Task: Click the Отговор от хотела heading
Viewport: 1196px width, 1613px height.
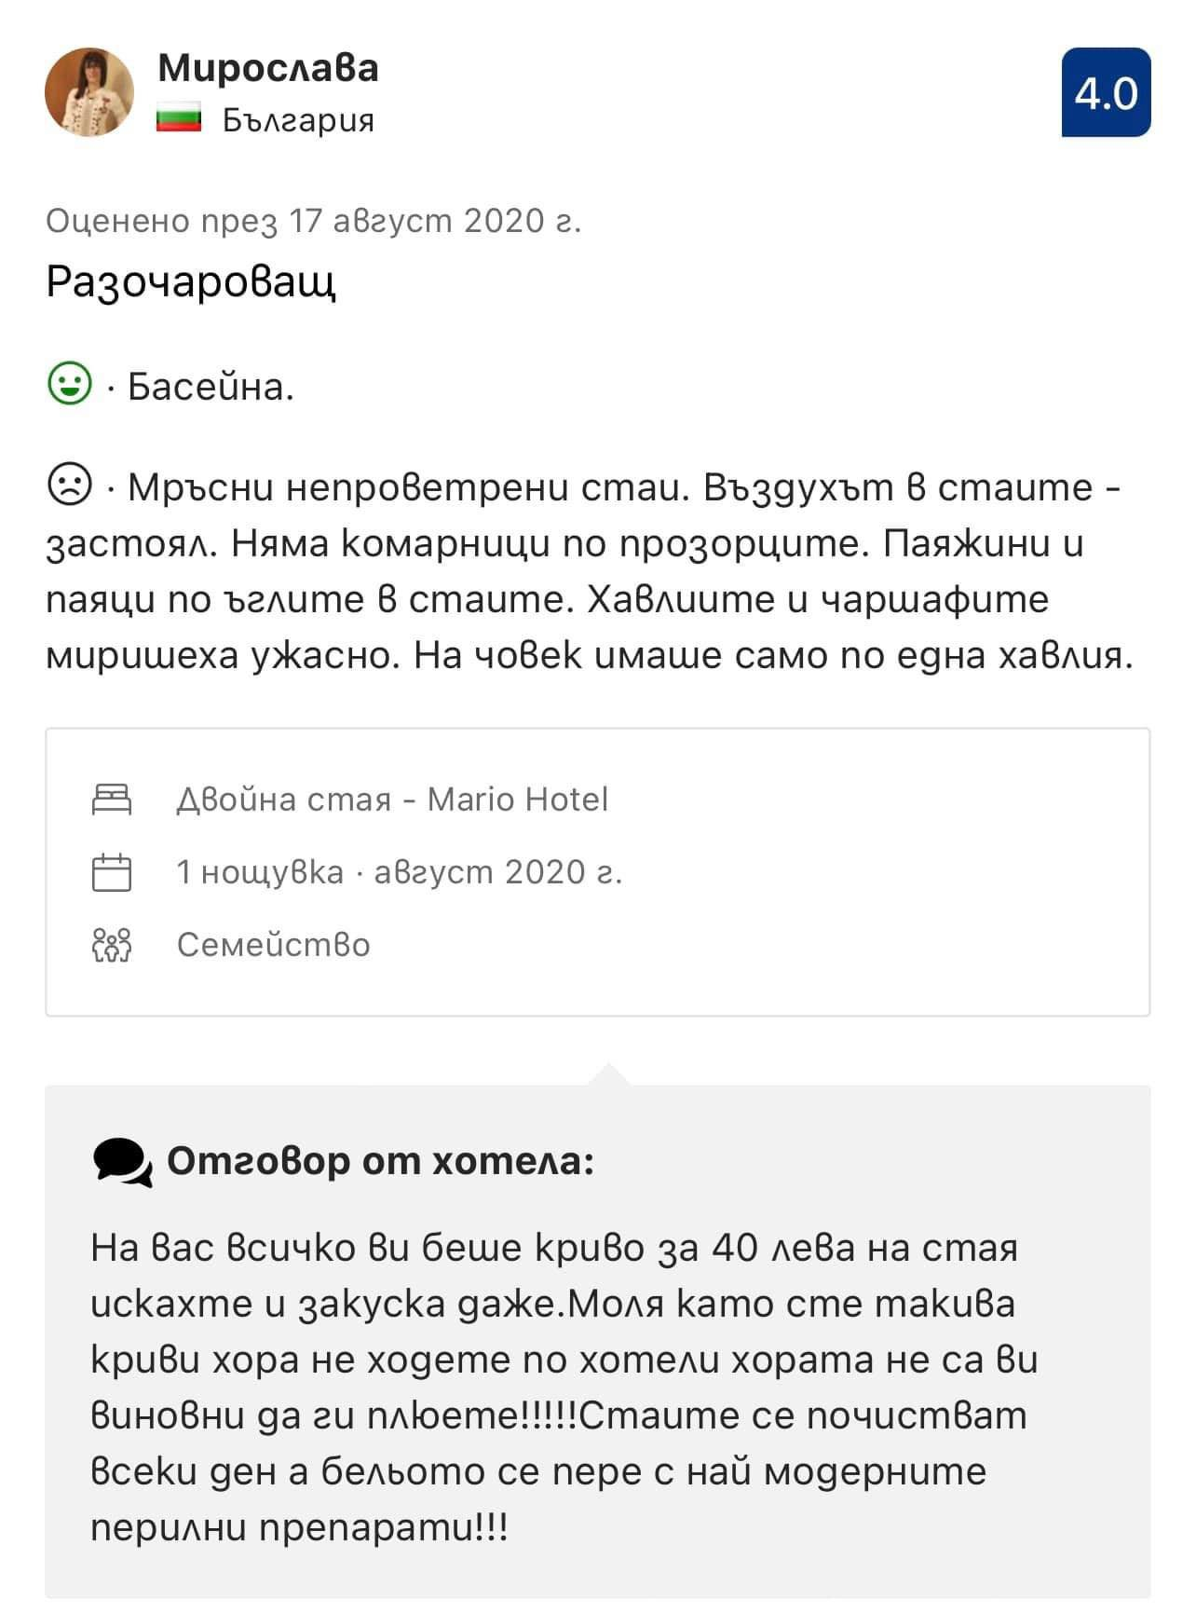Action: [380, 1161]
